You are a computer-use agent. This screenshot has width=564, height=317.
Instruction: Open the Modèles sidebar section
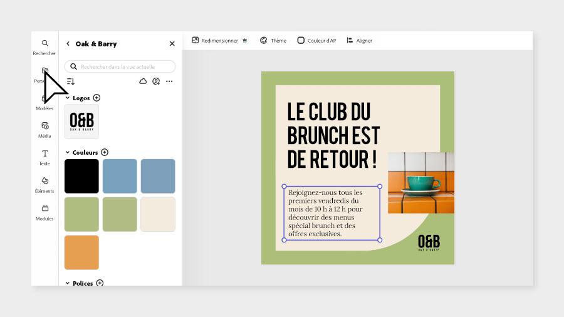point(44,103)
